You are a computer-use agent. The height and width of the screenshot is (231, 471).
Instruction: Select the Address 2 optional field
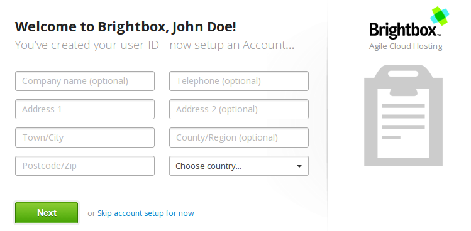(239, 109)
